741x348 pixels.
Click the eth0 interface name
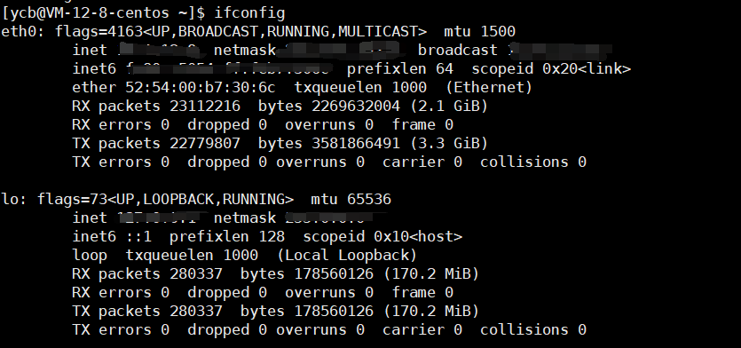click(19, 31)
